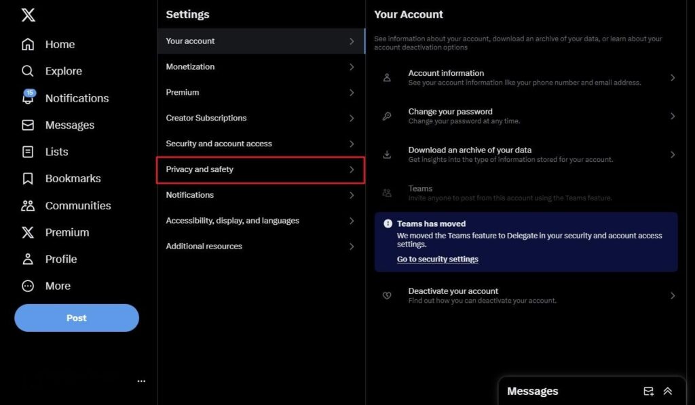Click the Lists document icon

point(27,152)
